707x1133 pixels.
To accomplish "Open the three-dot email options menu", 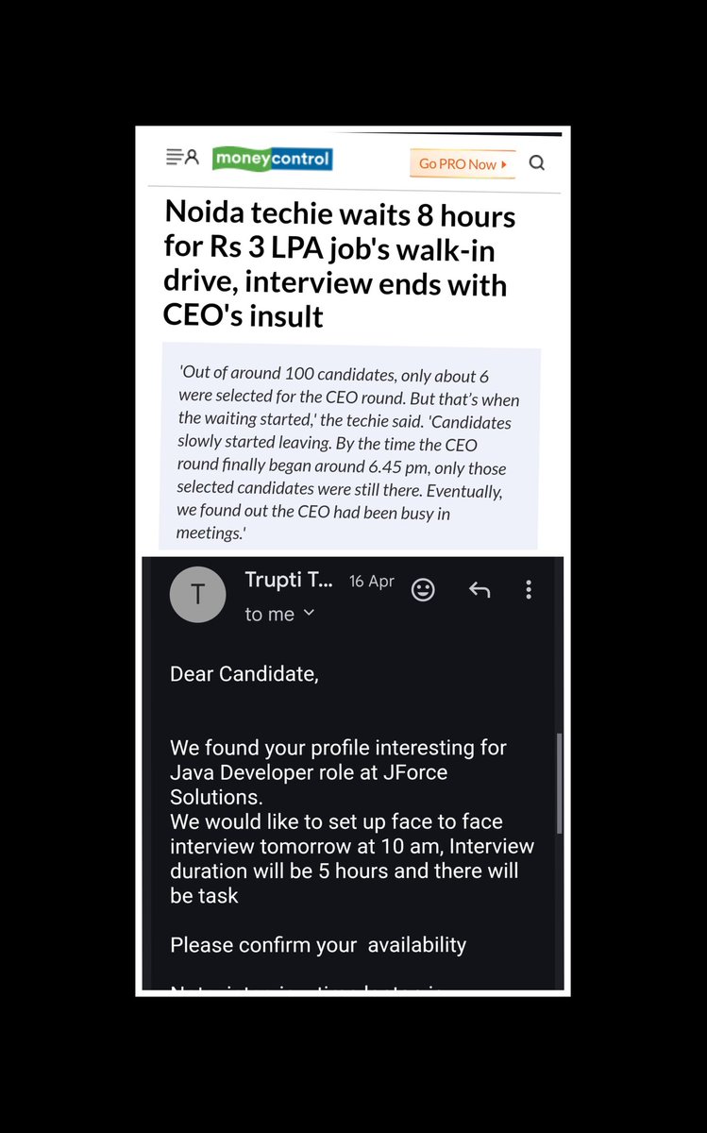I will tap(529, 590).
